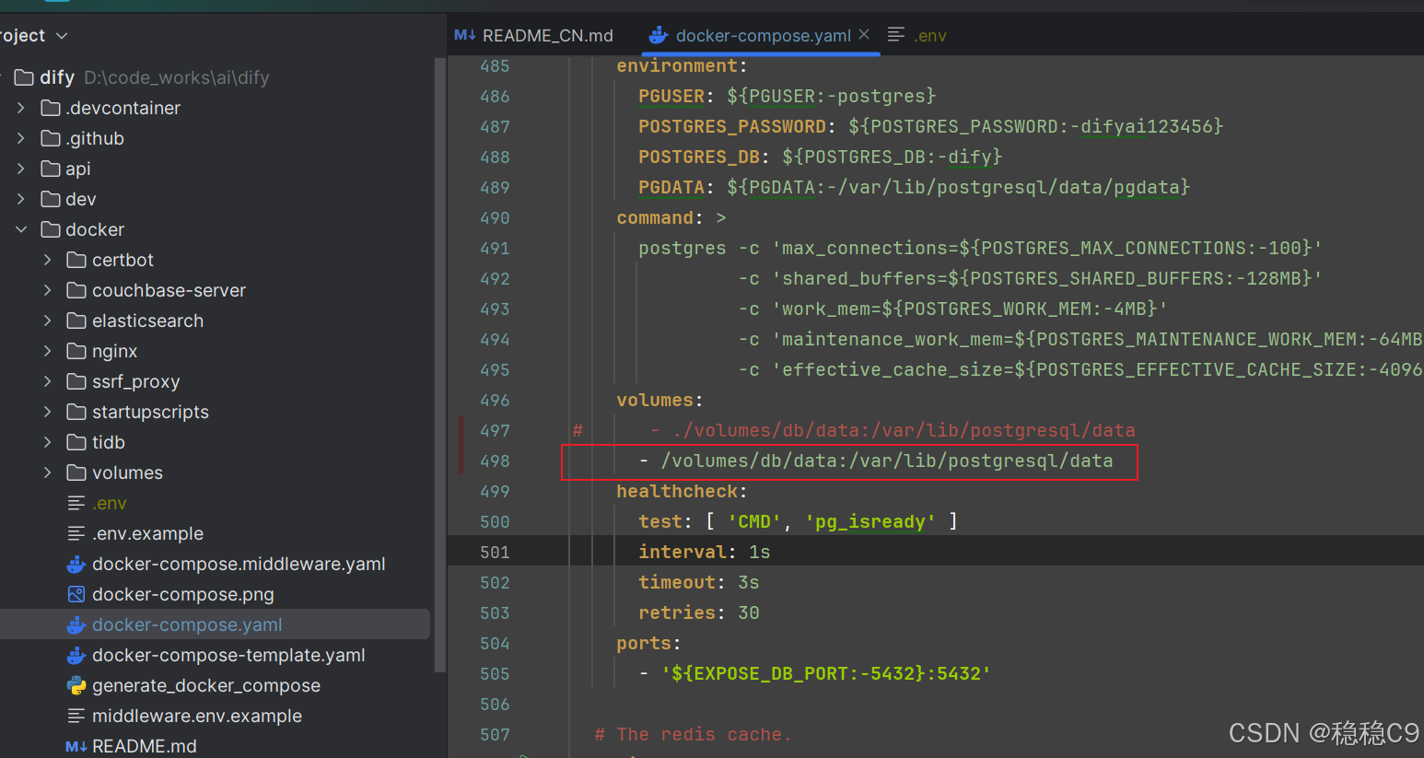
Task: Place cursor on 'interval: 1s' line
Action: 705,552
